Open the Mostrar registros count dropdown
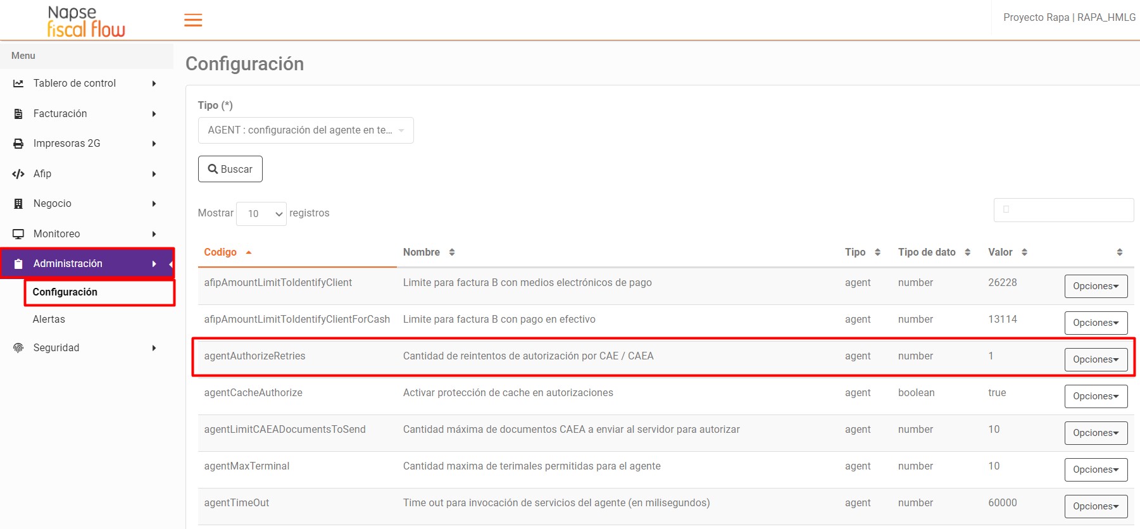This screenshot has height=529, width=1140. point(261,214)
